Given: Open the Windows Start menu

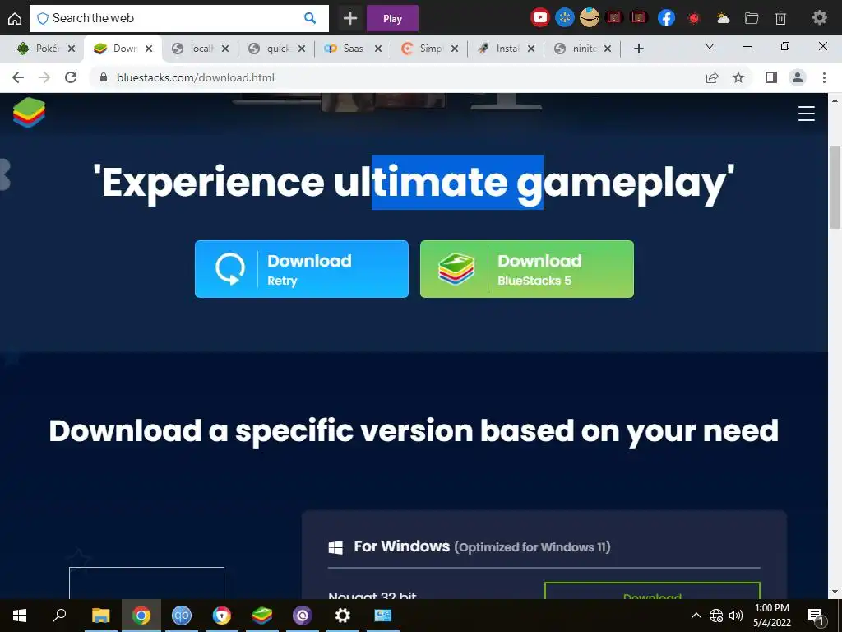Looking at the screenshot, I should click(x=20, y=616).
